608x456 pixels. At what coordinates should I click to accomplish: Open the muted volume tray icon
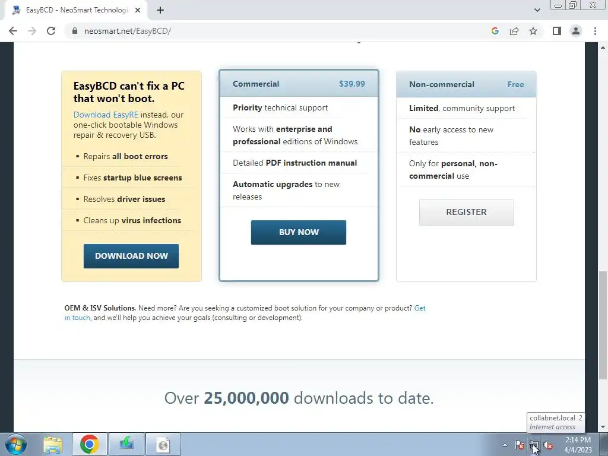[548, 445]
